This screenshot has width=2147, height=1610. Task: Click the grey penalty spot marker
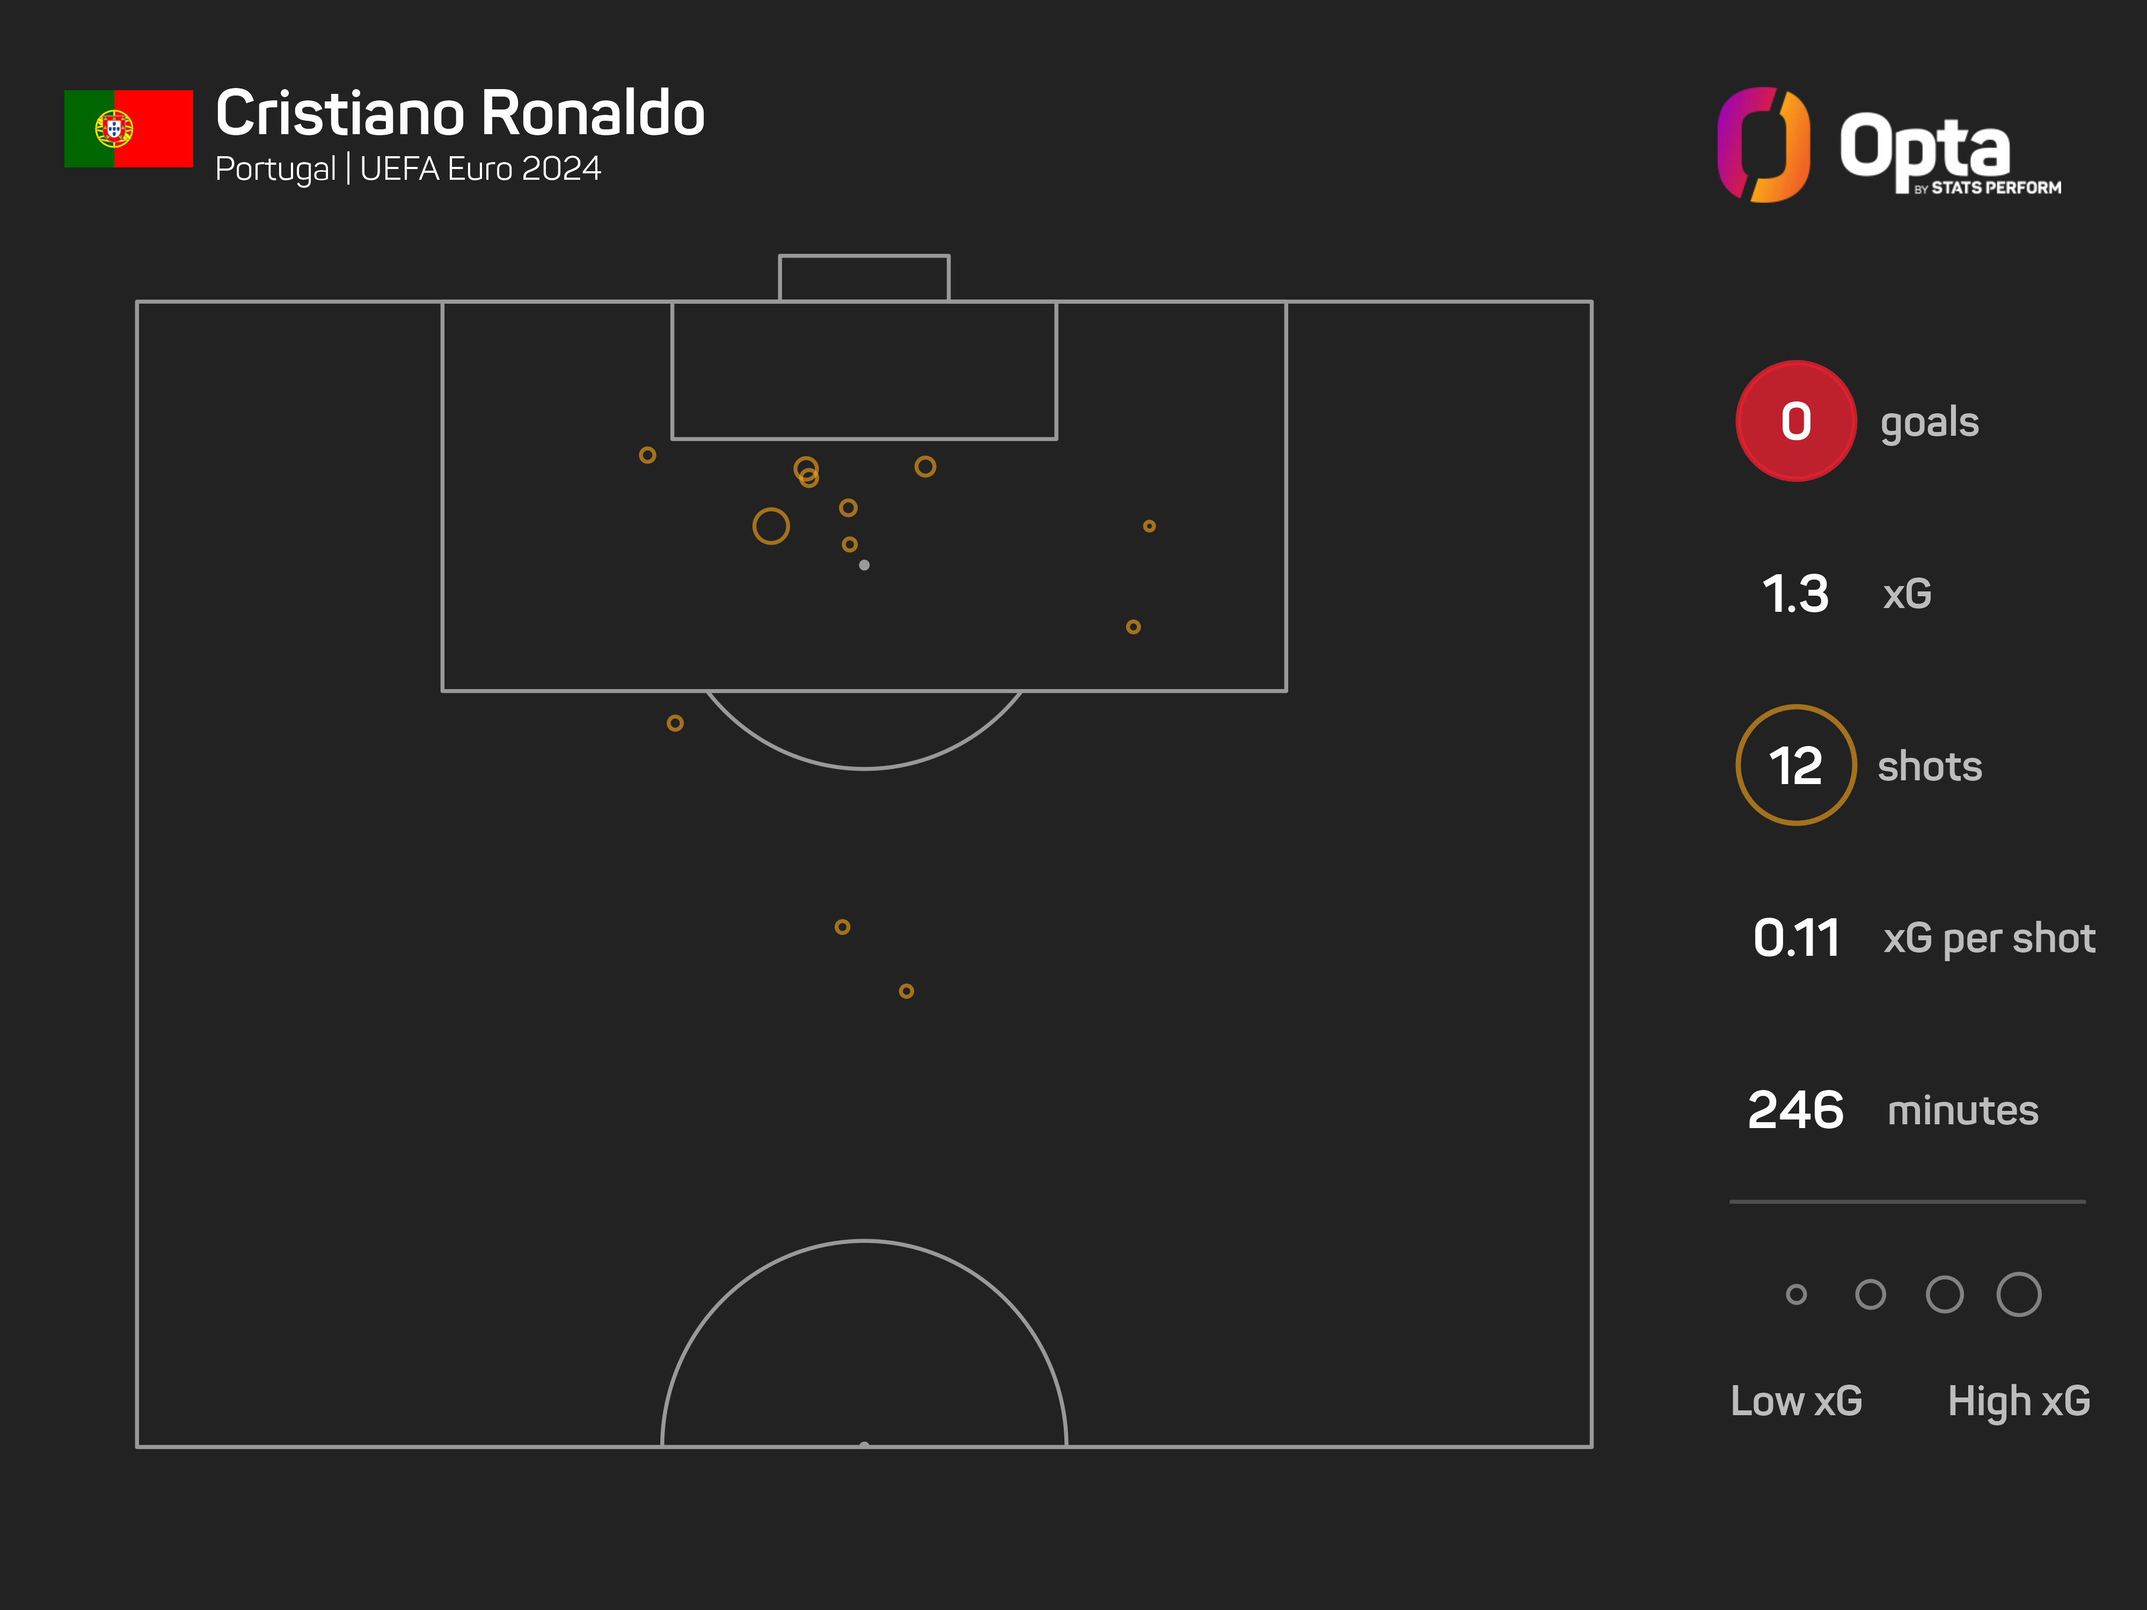tap(864, 565)
